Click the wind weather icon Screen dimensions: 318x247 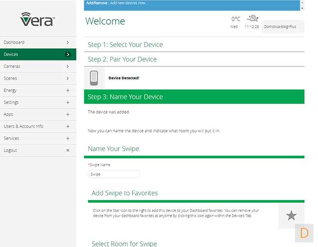(252, 19)
